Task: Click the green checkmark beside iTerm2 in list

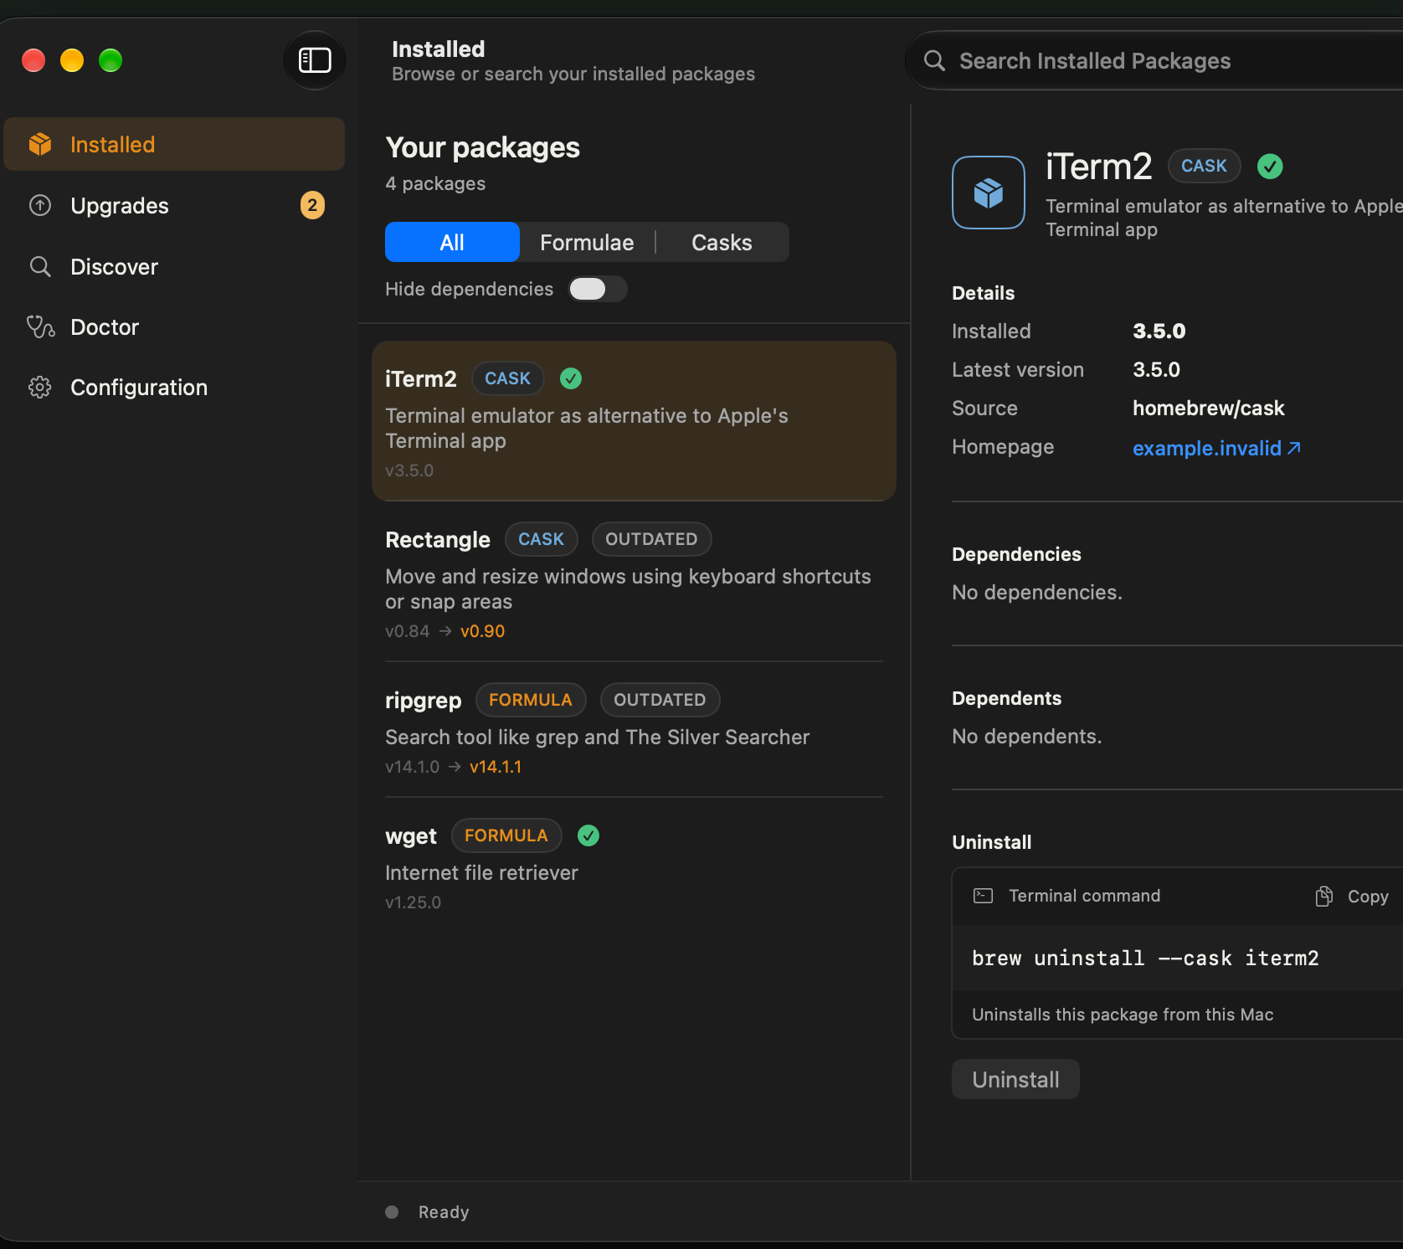Action: coord(571,378)
